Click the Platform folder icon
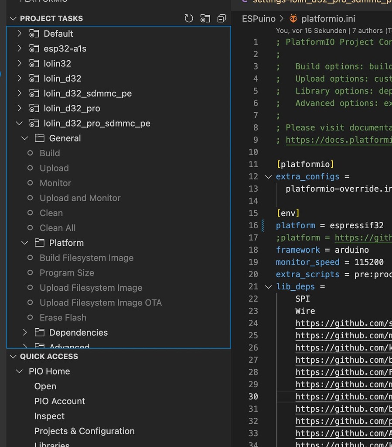392x447 pixels. (40, 243)
